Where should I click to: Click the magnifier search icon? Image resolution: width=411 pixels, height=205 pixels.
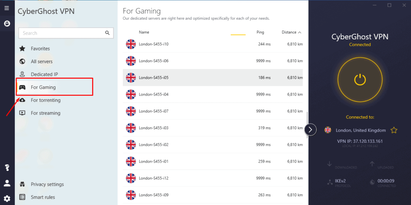pyautogui.click(x=107, y=33)
